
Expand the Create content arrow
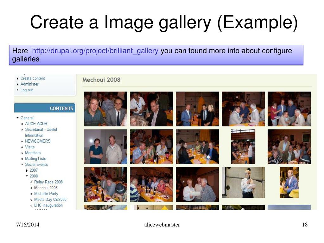(x=17, y=79)
